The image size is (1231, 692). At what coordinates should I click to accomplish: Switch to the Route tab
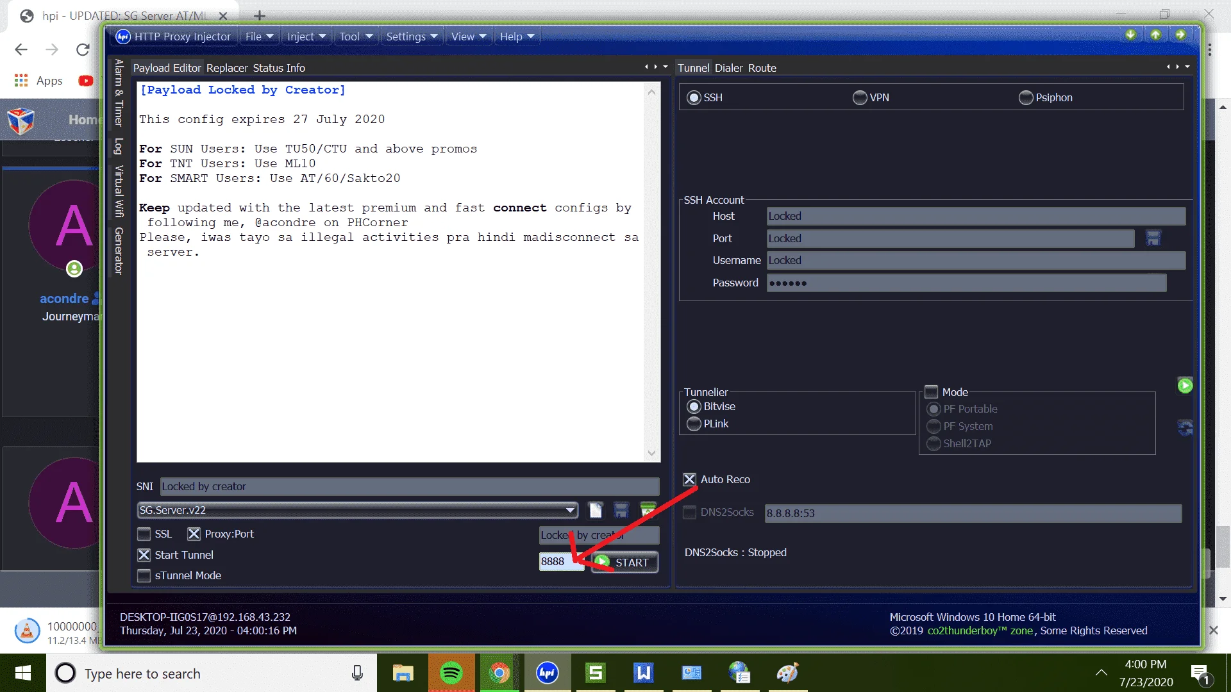pos(762,68)
